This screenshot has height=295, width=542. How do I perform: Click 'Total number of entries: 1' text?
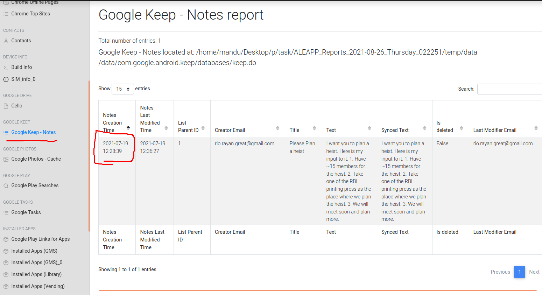[129, 41]
